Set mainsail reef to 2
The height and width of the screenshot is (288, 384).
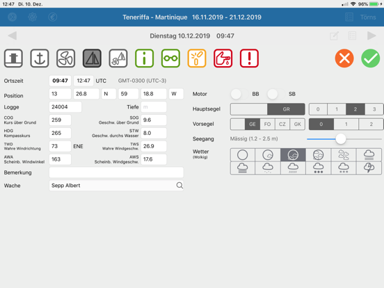(x=355, y=109)
